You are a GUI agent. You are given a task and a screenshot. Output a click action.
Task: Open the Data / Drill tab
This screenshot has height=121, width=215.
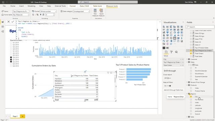click(x=84, y=6)
